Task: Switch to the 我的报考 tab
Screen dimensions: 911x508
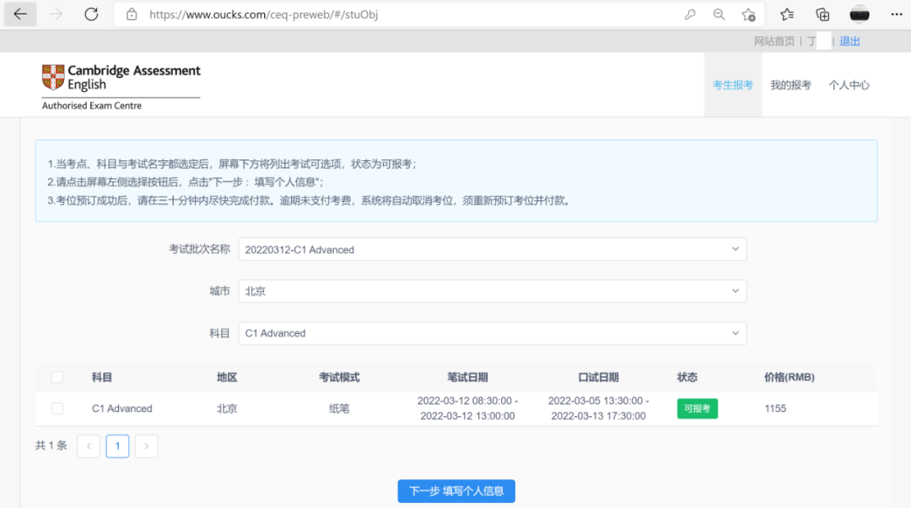Action: 790,85
